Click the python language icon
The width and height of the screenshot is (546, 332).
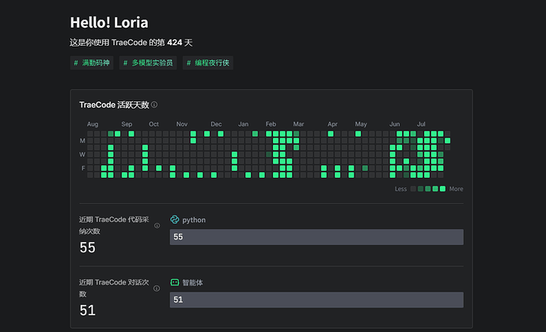174,220
